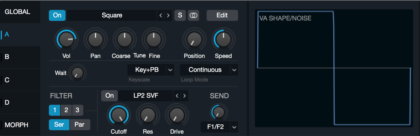The width and height of the screenshot is (420, 136).
Task: Toggle oscillator On button
Action: pos(57,15)
